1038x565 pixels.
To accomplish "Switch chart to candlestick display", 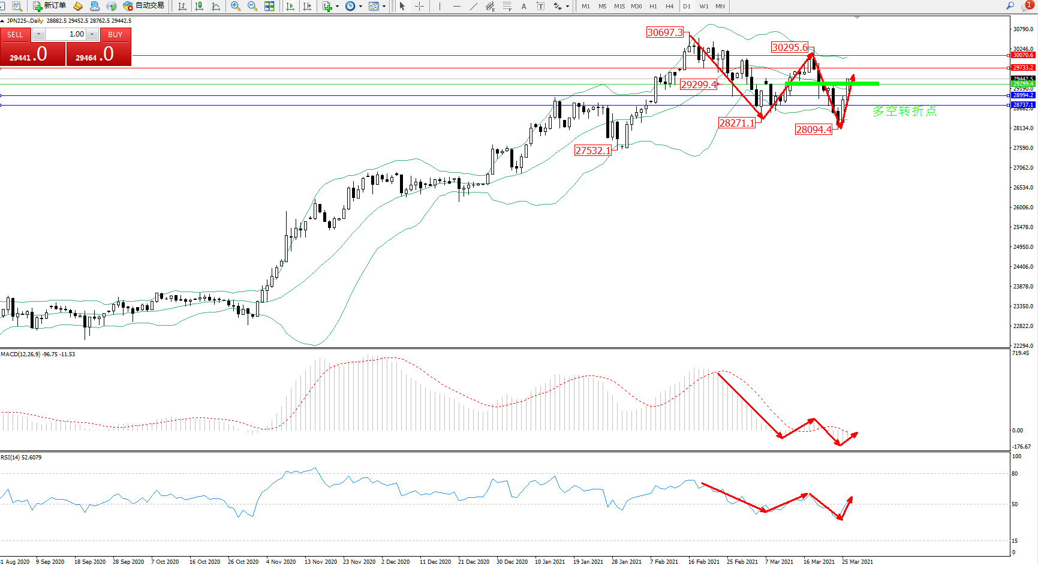I will (x=199, y=6).
